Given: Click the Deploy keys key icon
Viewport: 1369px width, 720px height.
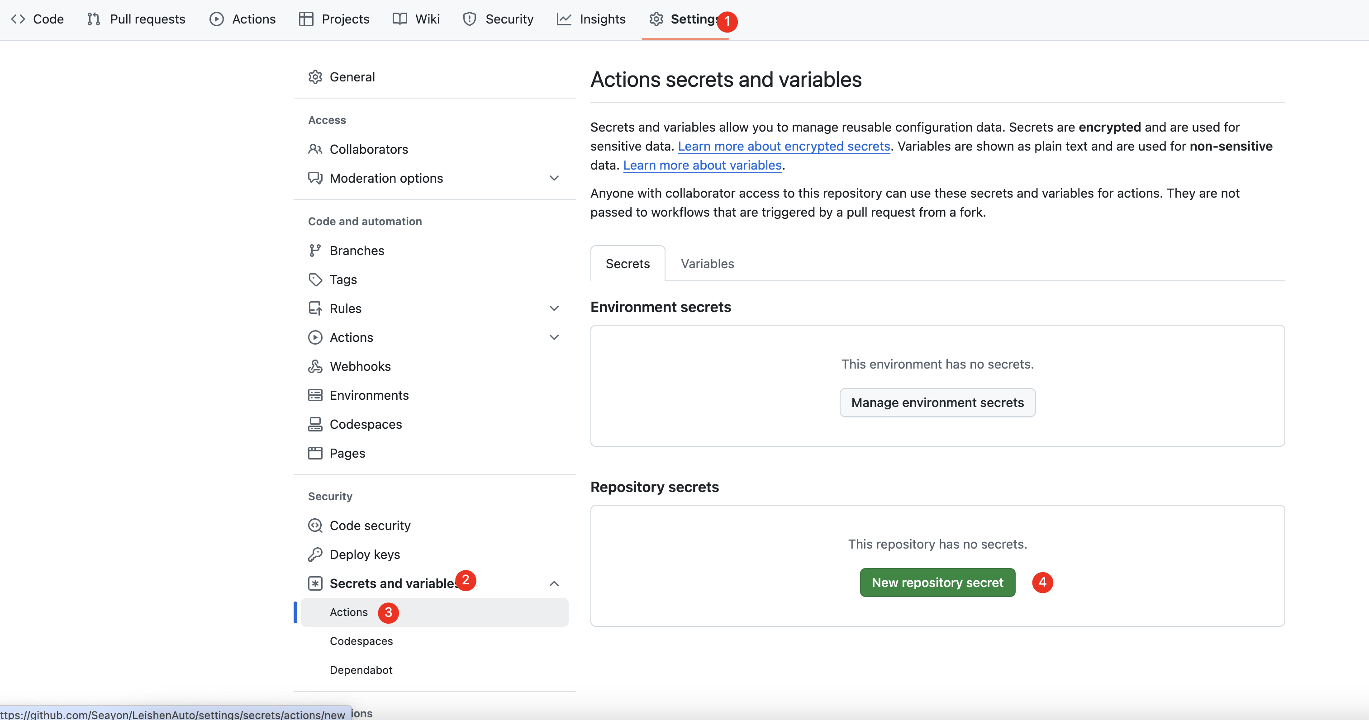Looking at the screenshot, I should [315, 555].
